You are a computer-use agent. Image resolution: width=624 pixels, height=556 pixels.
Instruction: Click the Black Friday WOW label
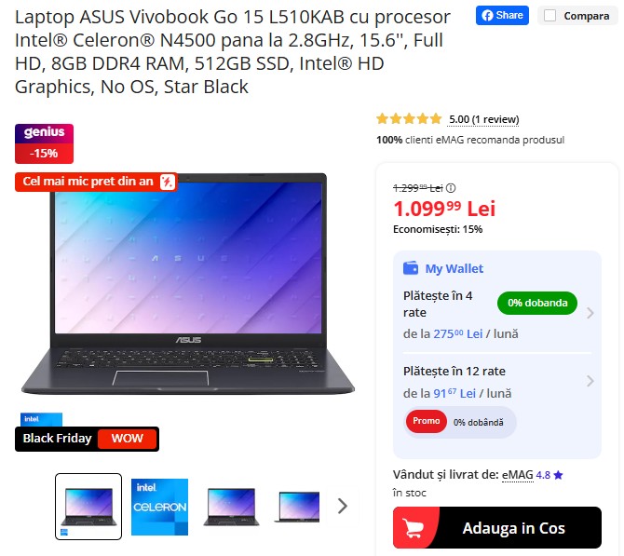point(87,439)
